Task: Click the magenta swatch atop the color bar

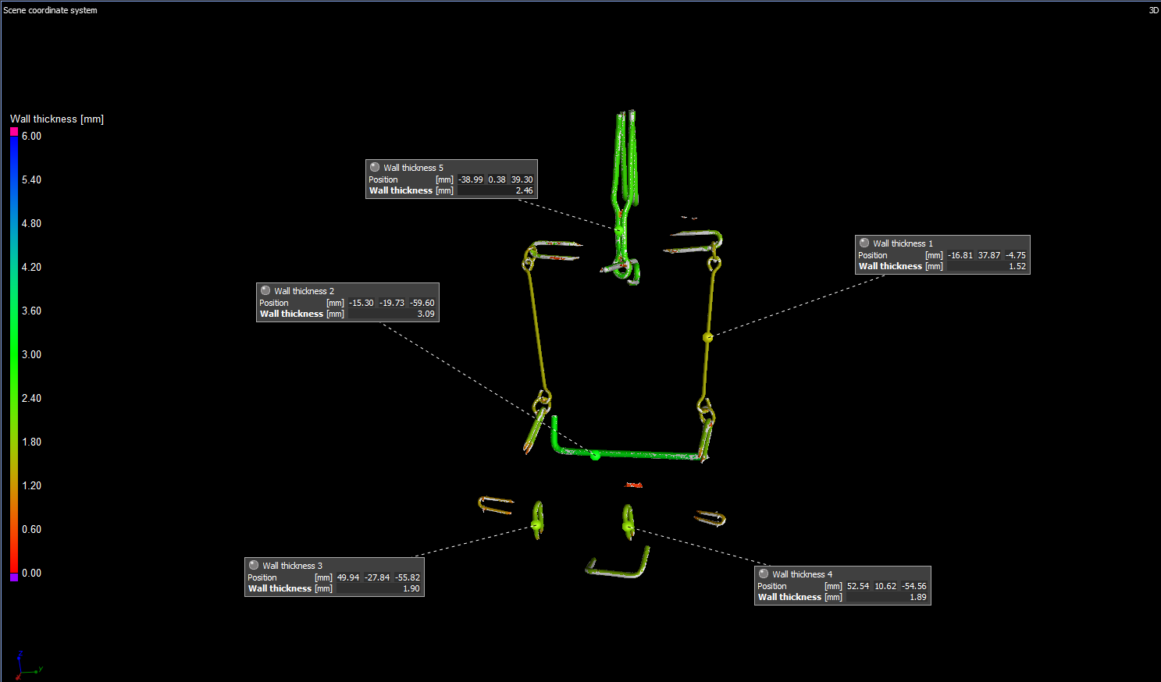Action: point(14,132)
